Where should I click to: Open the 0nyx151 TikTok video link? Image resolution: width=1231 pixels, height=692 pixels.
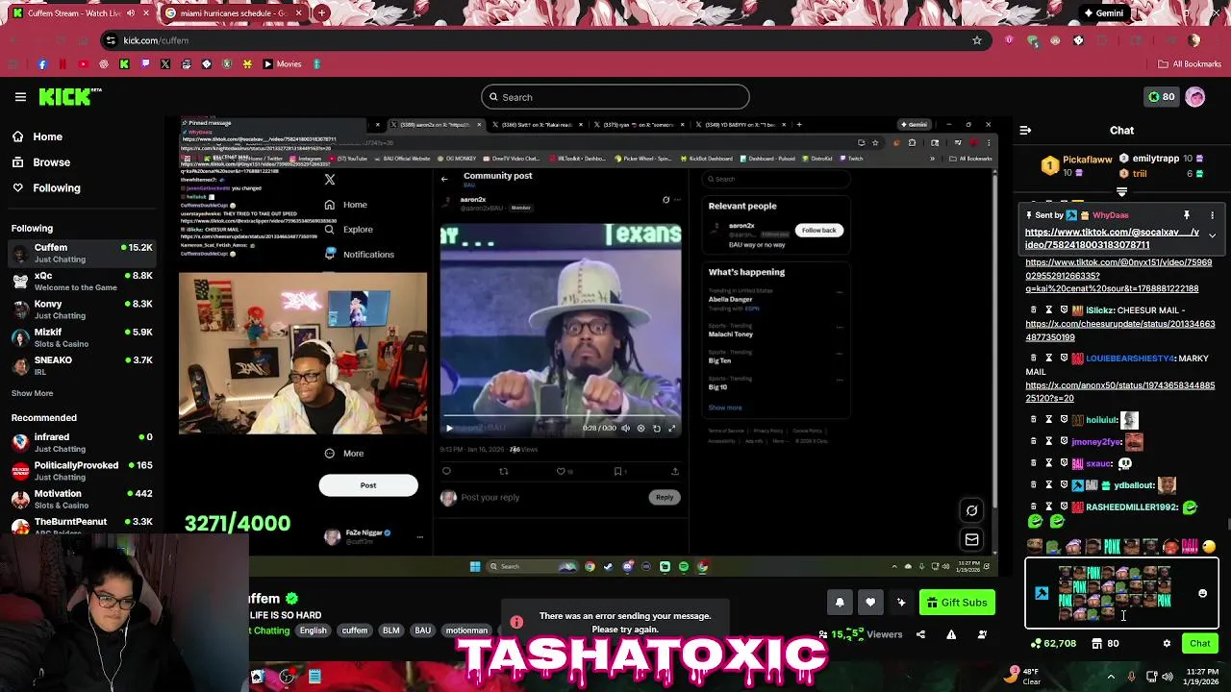tap(1118, 275)
